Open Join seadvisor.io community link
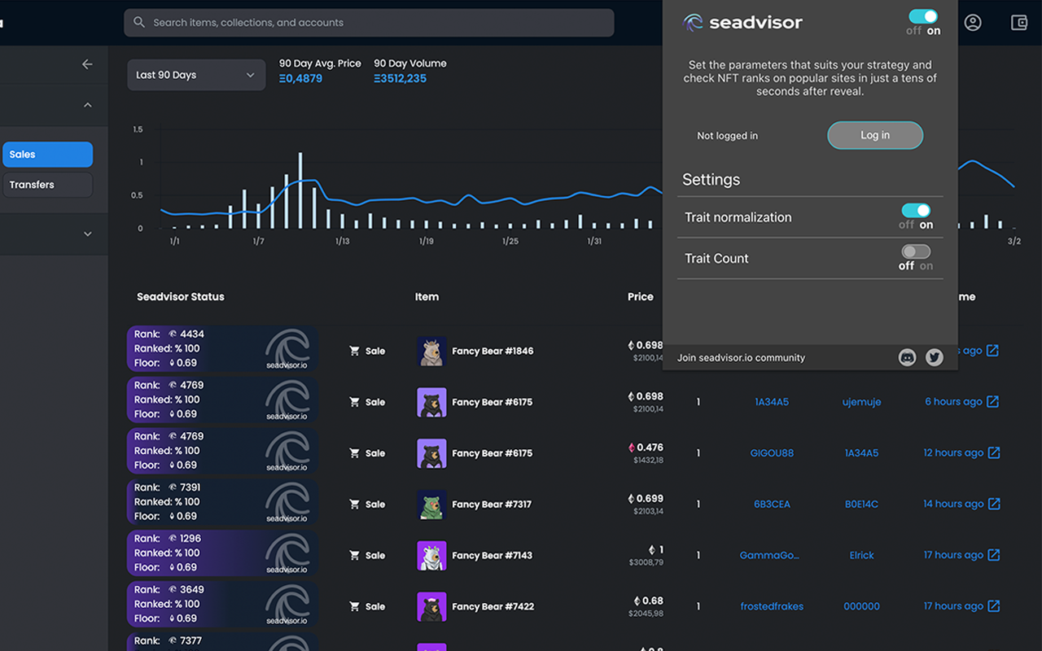The width and height of the screenshot is (1042, 651). (x=741, y=357)
